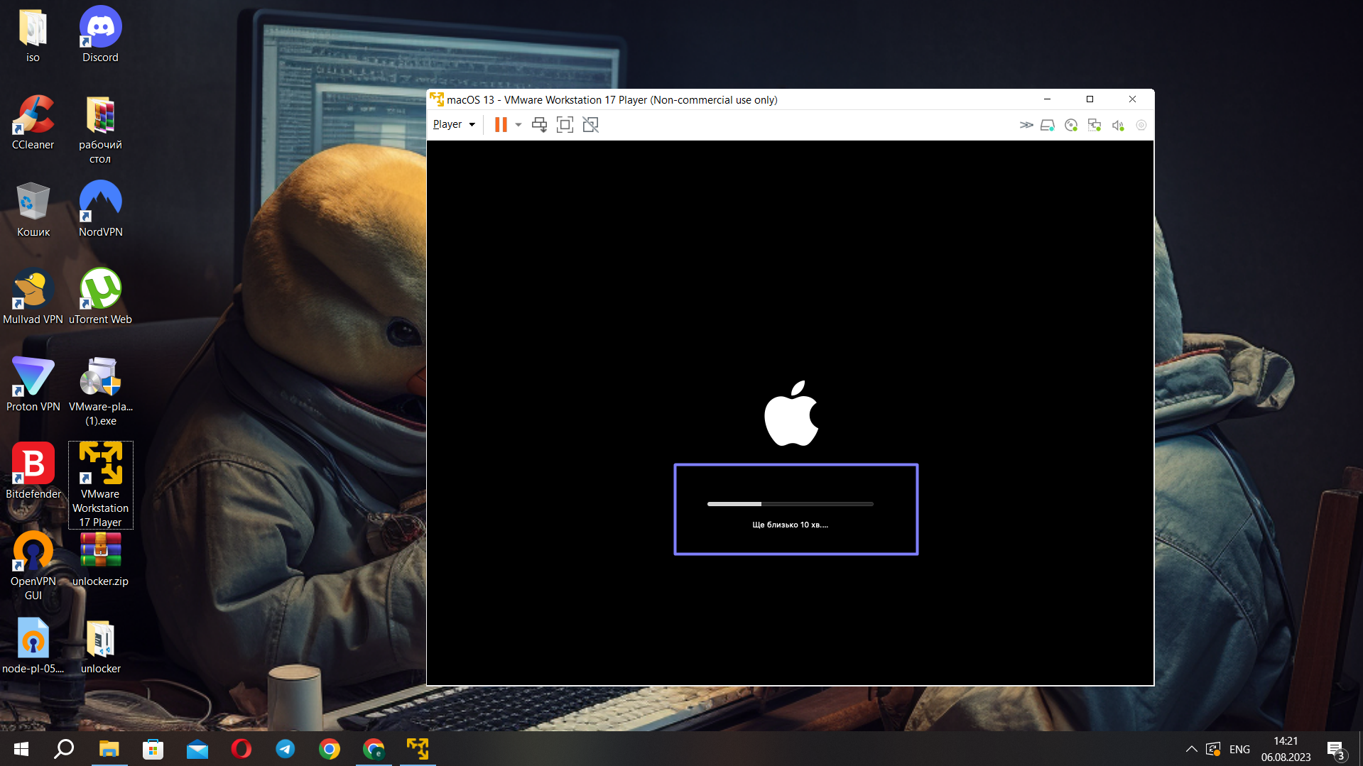Viewport: 1363px width, 766px height.
Task: Switch input language ENG indicator
Action: (x=1239, y=750)
